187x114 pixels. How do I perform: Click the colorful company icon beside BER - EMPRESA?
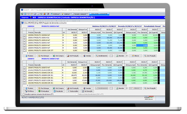31,18
